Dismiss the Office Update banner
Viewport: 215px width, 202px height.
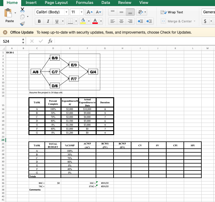(x=5, y=32)
